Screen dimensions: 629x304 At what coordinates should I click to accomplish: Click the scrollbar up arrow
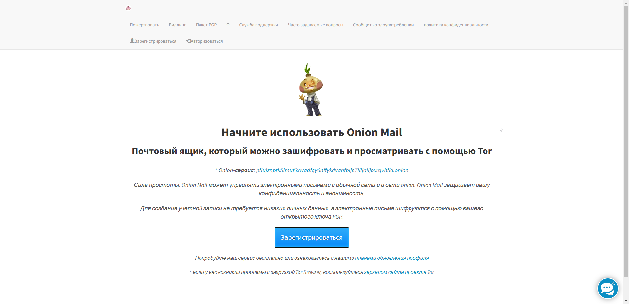[x=626, y=2]
